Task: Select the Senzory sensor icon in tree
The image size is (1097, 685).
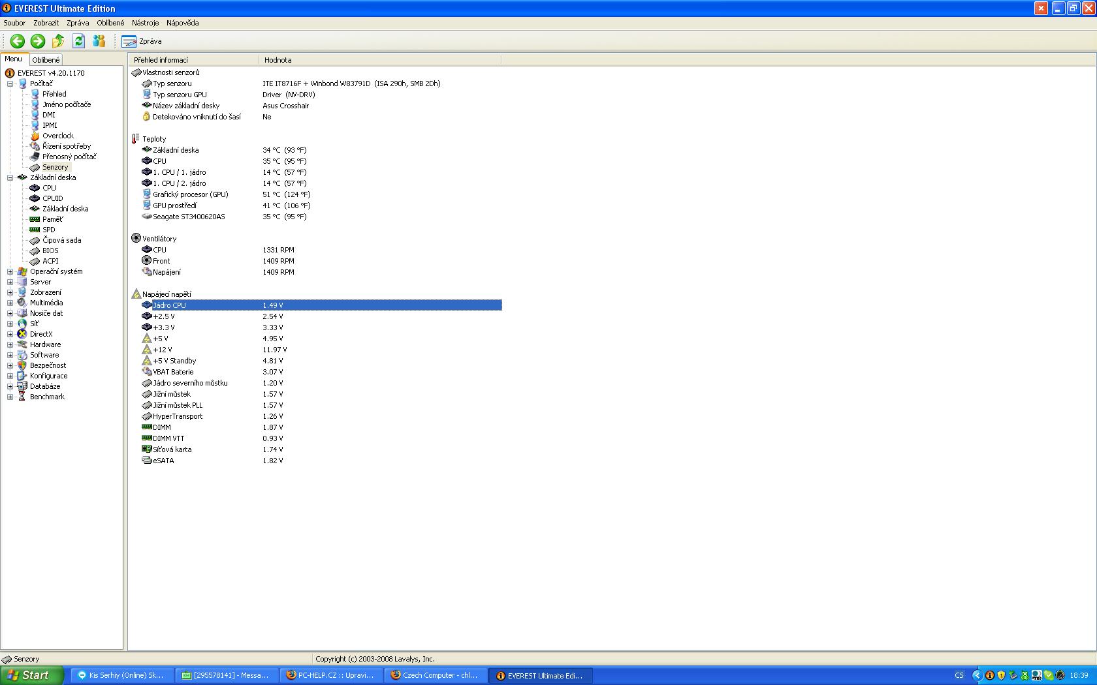Action: (35, 167)
